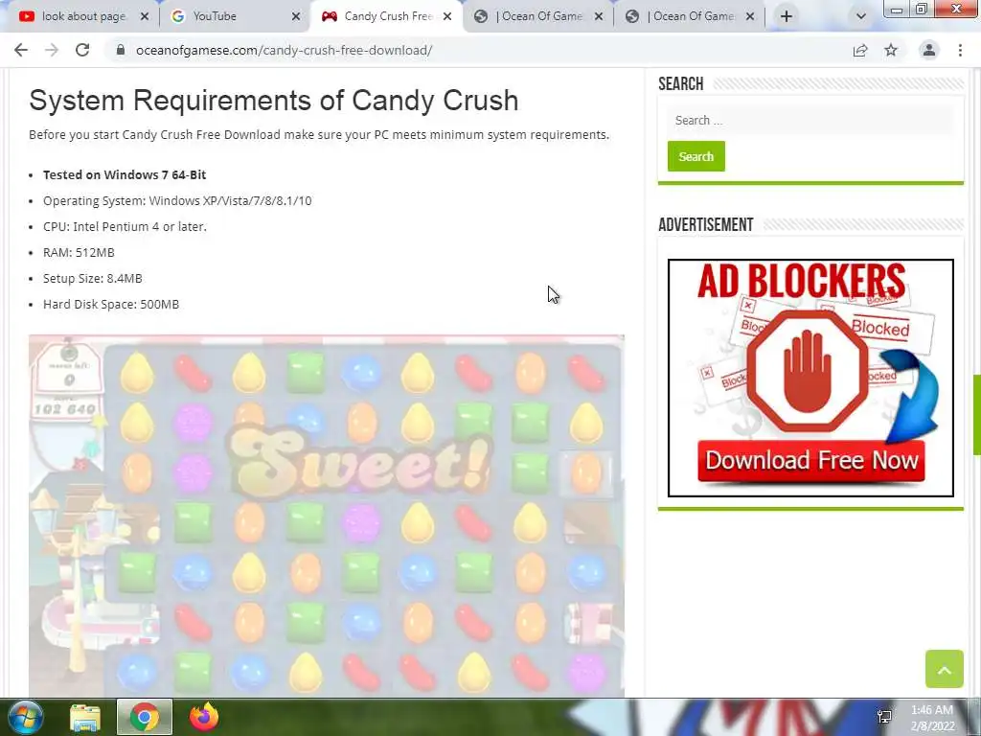Click the Chrome taskbar icon

(x=145, y=717)
